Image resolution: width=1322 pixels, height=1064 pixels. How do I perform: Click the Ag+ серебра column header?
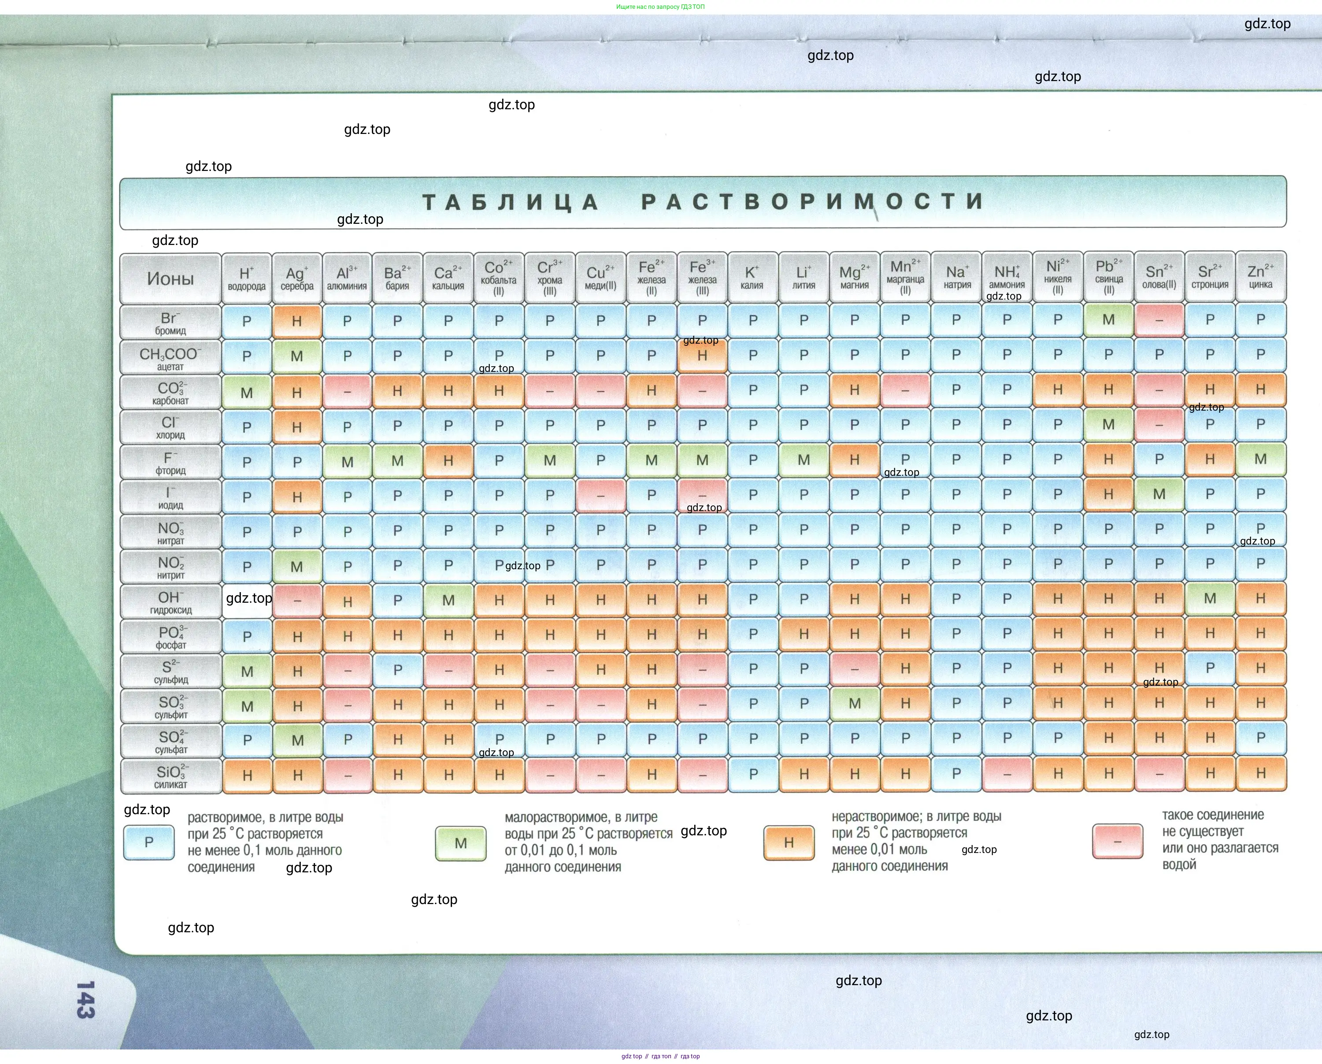(297, 278)
